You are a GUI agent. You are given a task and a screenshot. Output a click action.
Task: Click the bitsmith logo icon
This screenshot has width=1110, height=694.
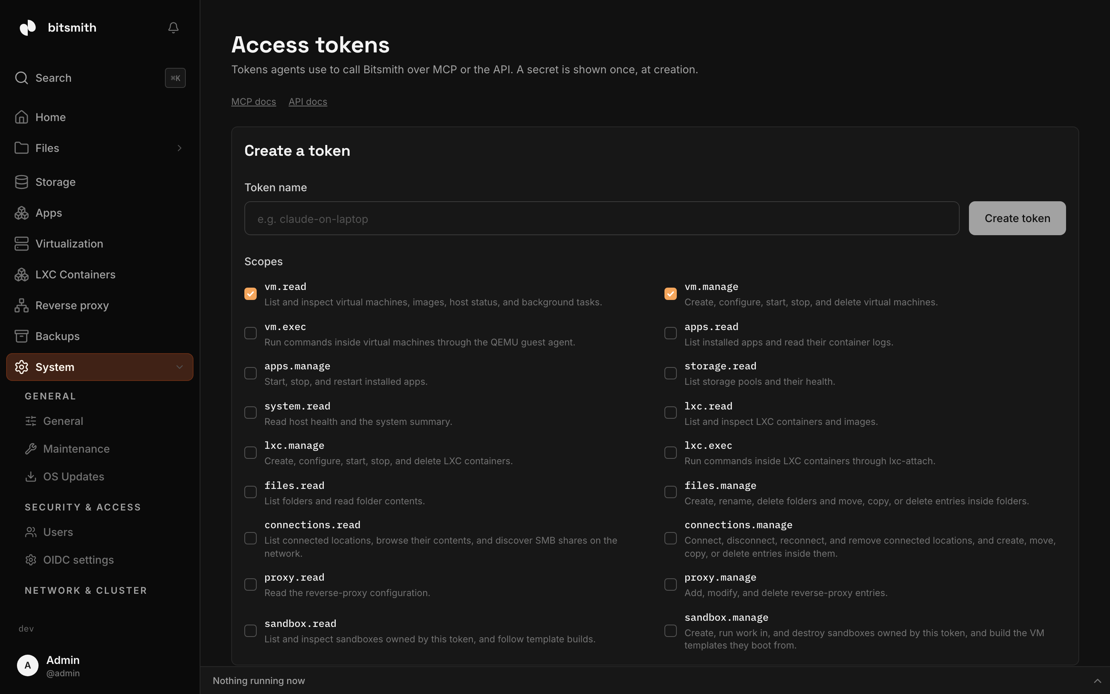tap(27, 27)
